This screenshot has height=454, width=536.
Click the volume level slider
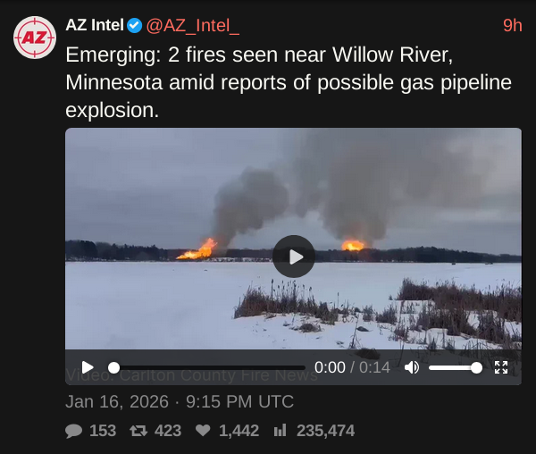[456, 368]
